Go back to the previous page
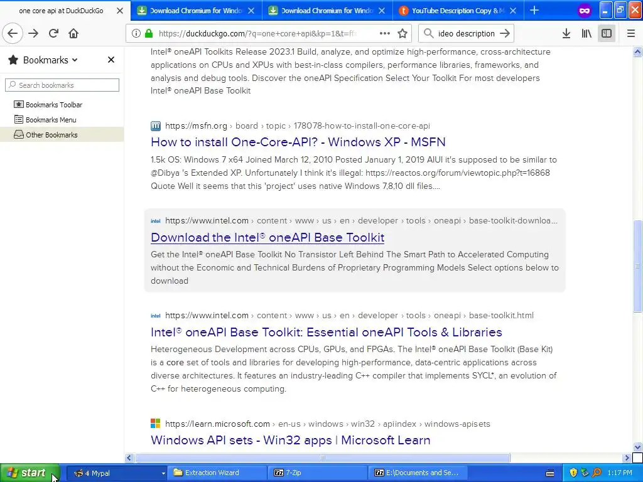Image resolution: width=643 pixels, height=482 pixels. [13, 33]
